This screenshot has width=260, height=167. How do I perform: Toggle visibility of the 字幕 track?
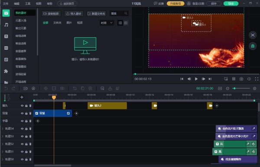tap(22, 121)
